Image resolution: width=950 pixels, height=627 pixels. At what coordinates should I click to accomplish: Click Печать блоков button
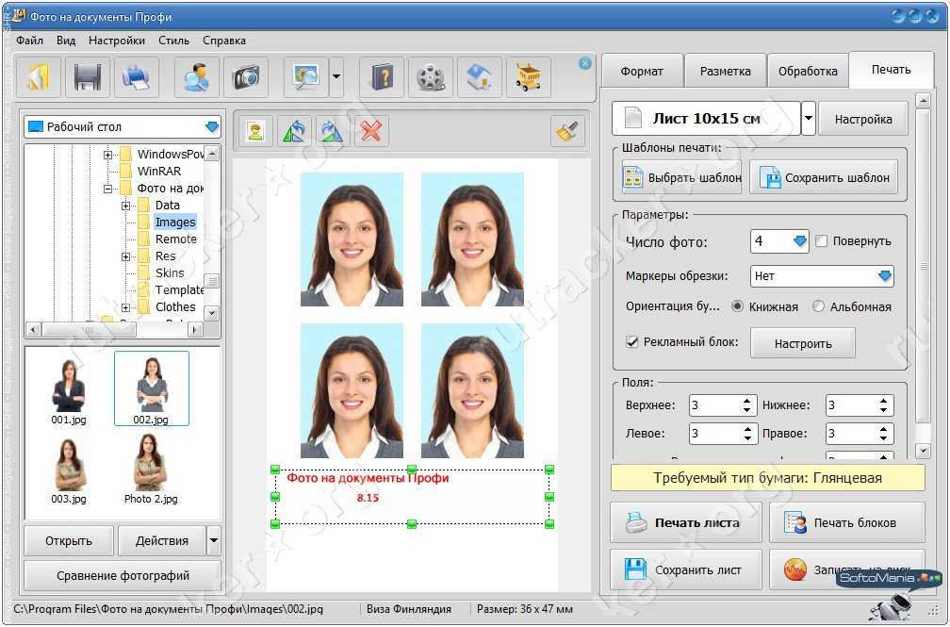(x=846, y=522)
